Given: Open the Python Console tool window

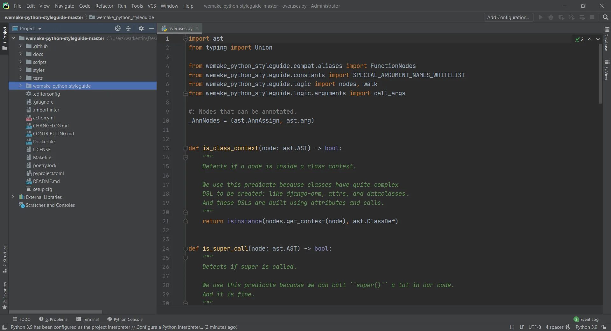Looking at the screenshot, I should [125, 319].
